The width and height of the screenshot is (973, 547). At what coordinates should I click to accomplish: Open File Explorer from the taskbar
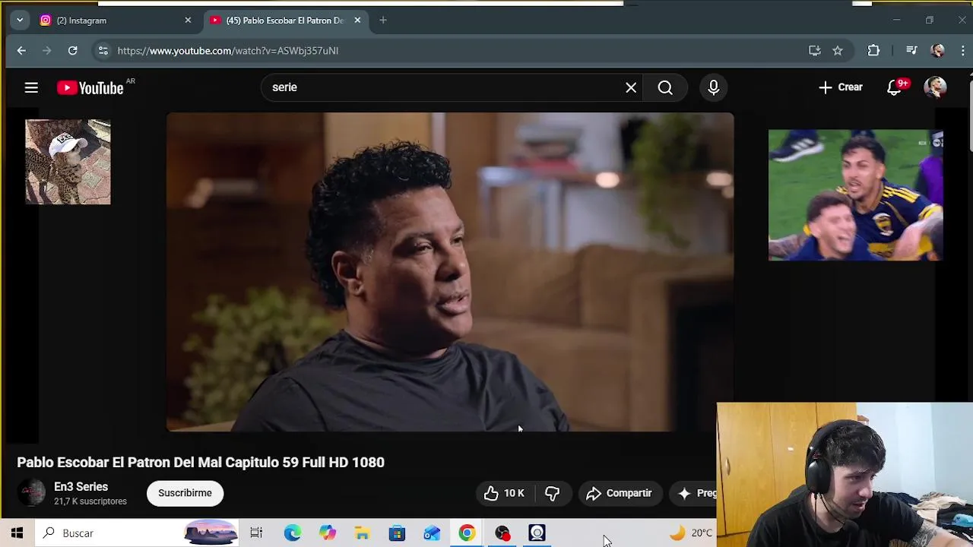362,533
